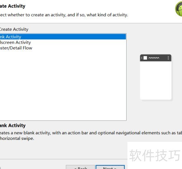Screen dimensions: 182x169
Task: Click the white body of the activity preview
Action: tap(156, 80)
